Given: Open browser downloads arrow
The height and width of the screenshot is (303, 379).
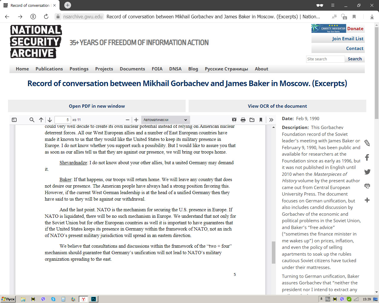Looking at the screenshot, I should click(372, 17).
